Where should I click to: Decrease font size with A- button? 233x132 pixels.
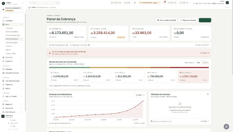[112, 3]
